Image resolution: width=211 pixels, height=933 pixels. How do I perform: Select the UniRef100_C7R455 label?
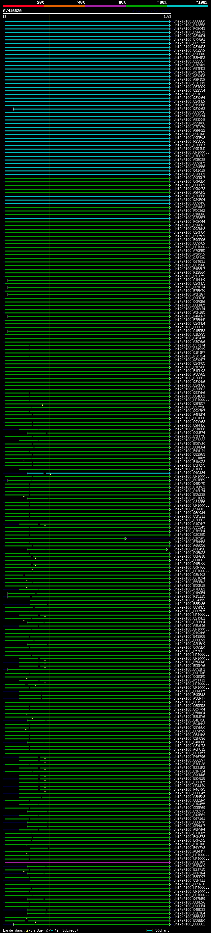pyautogui.click(x=189, y=804)
